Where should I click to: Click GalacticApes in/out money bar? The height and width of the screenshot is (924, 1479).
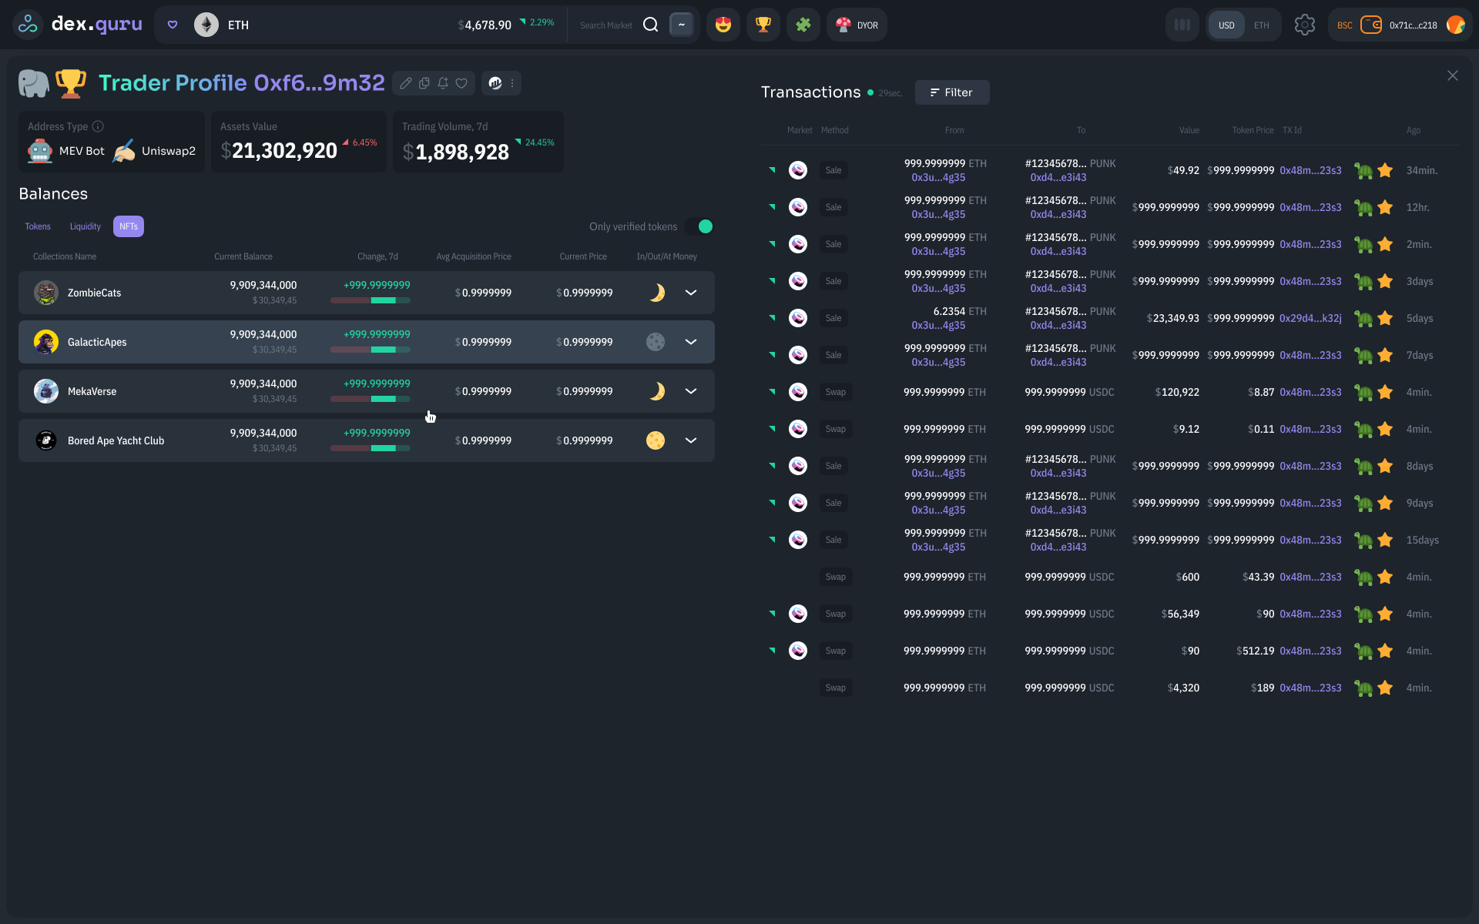371,350
